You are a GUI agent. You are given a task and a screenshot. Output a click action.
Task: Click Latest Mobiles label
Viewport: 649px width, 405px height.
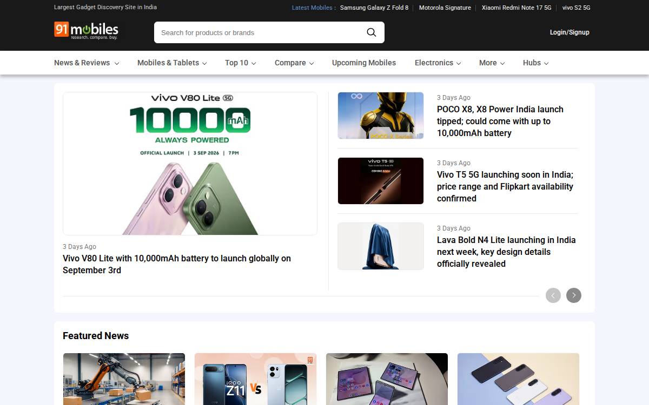pyautogui.click(x=314, y=8)
